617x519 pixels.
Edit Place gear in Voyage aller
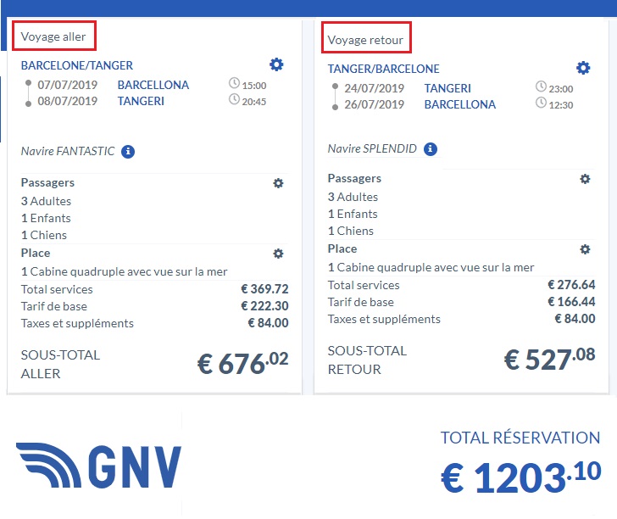[x=278, y=254]
